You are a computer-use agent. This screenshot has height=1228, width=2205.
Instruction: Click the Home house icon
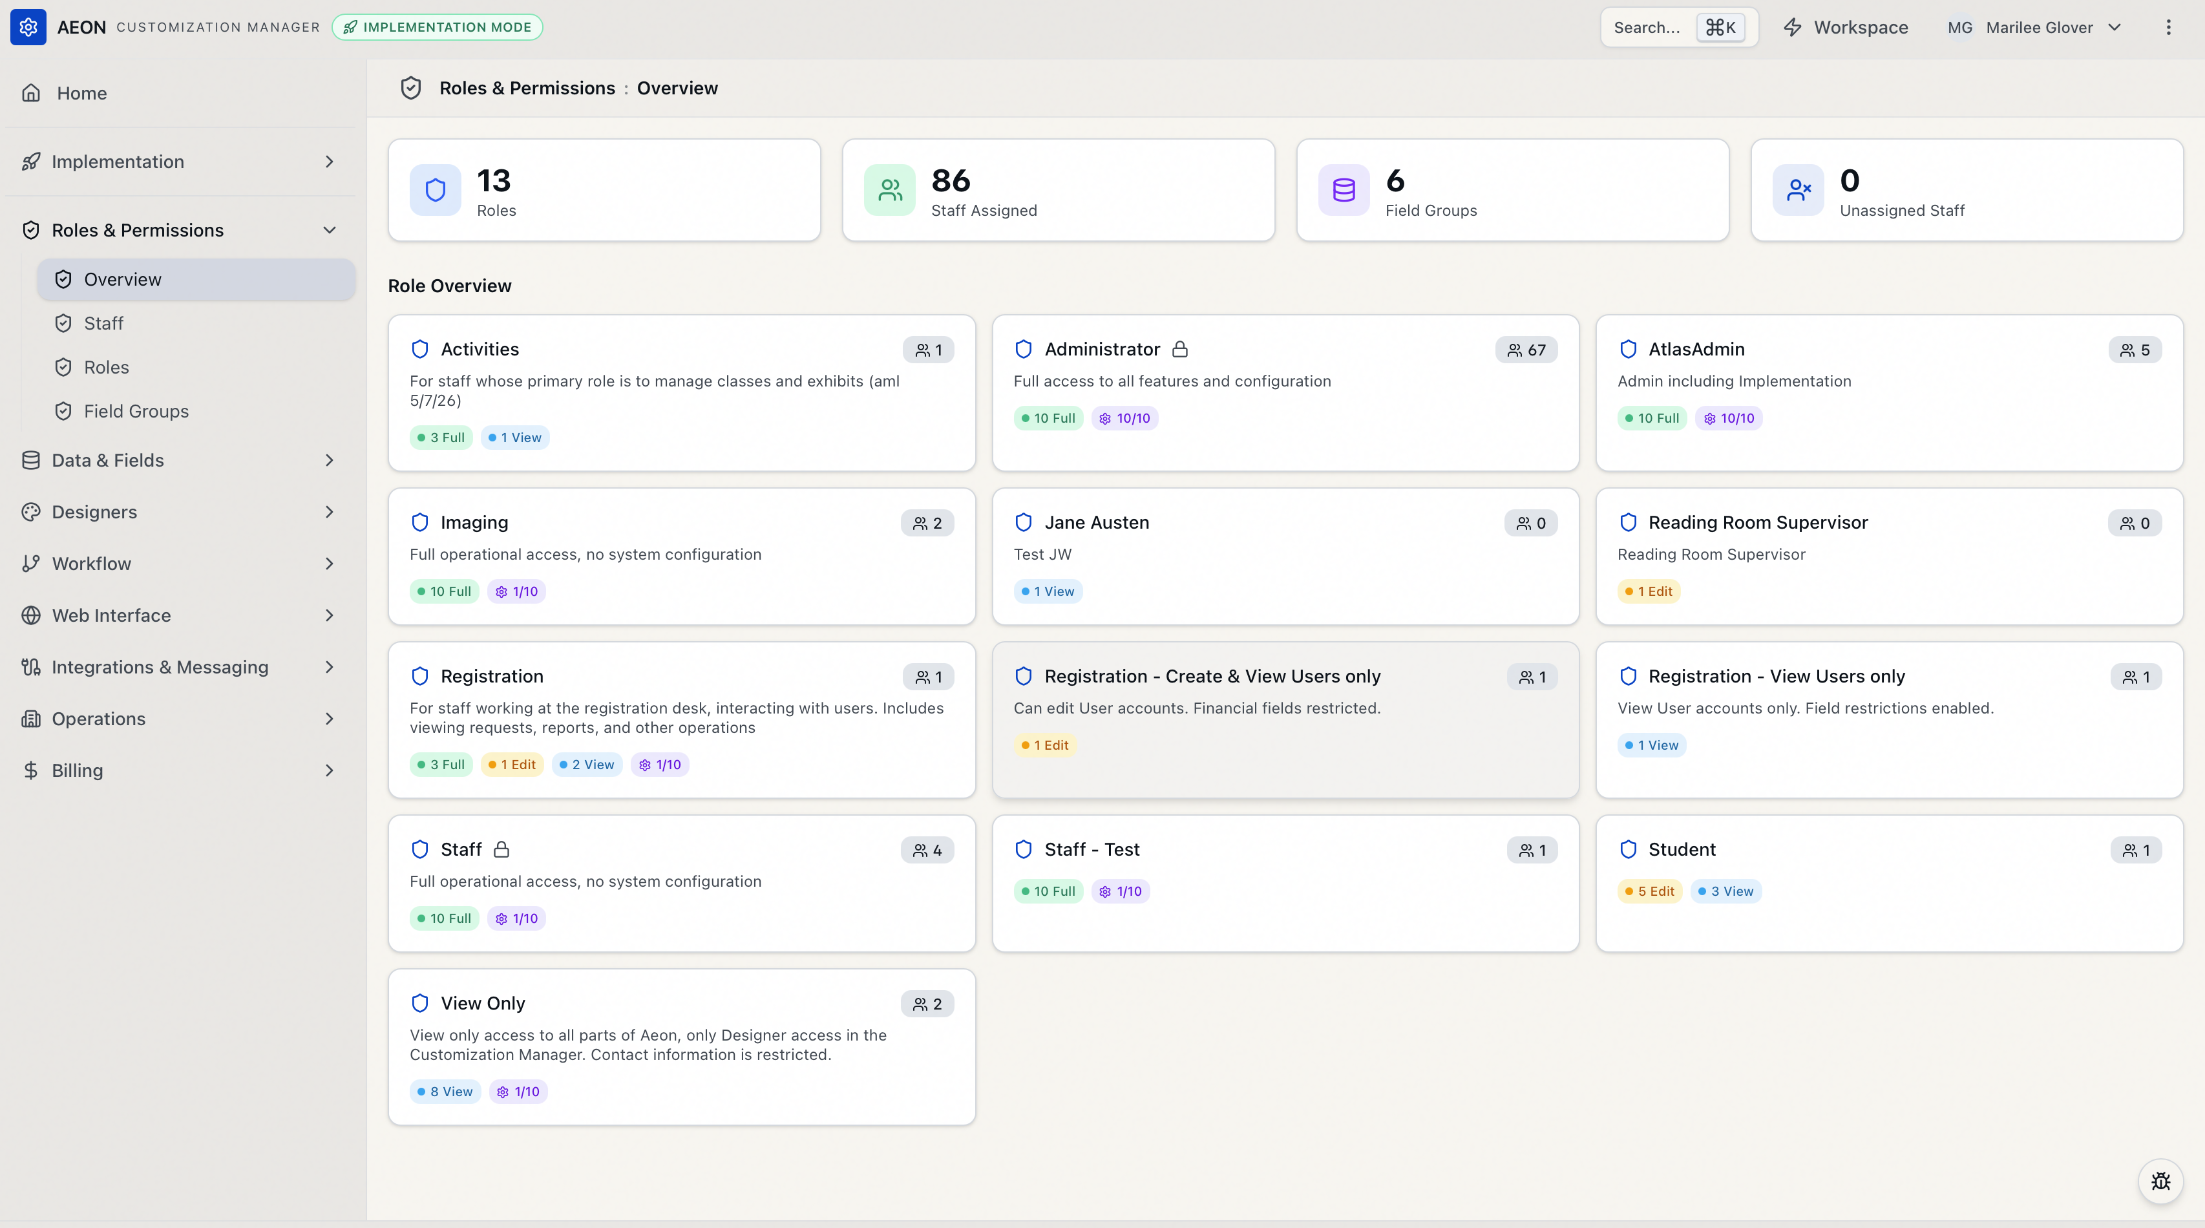31,92
